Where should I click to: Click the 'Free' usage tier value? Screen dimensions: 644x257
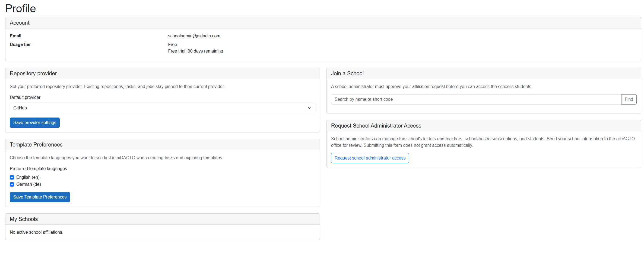[x=172, y=44]
